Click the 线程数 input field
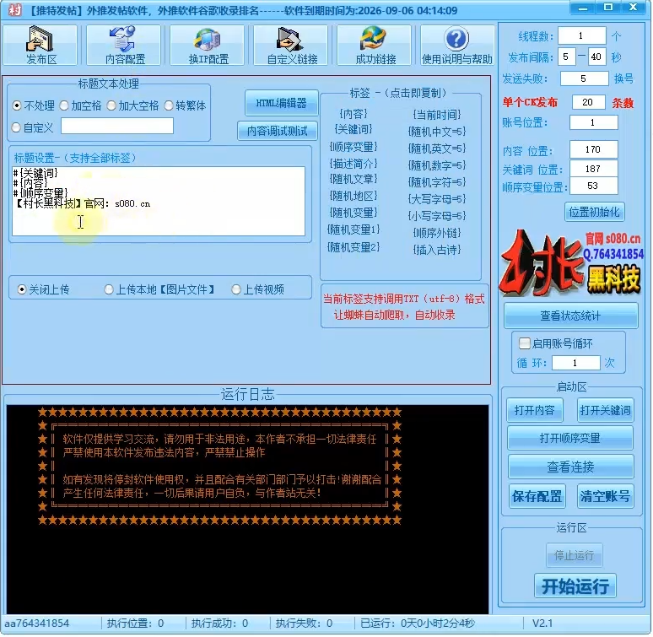This screenshot has width=653, height=637. tap(582, 35)
